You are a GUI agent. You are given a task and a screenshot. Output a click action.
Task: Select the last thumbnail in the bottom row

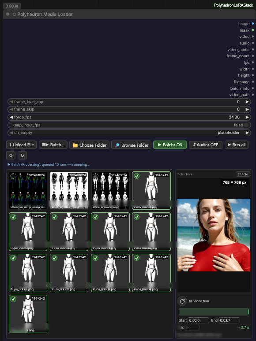click(x=28, y=314)
